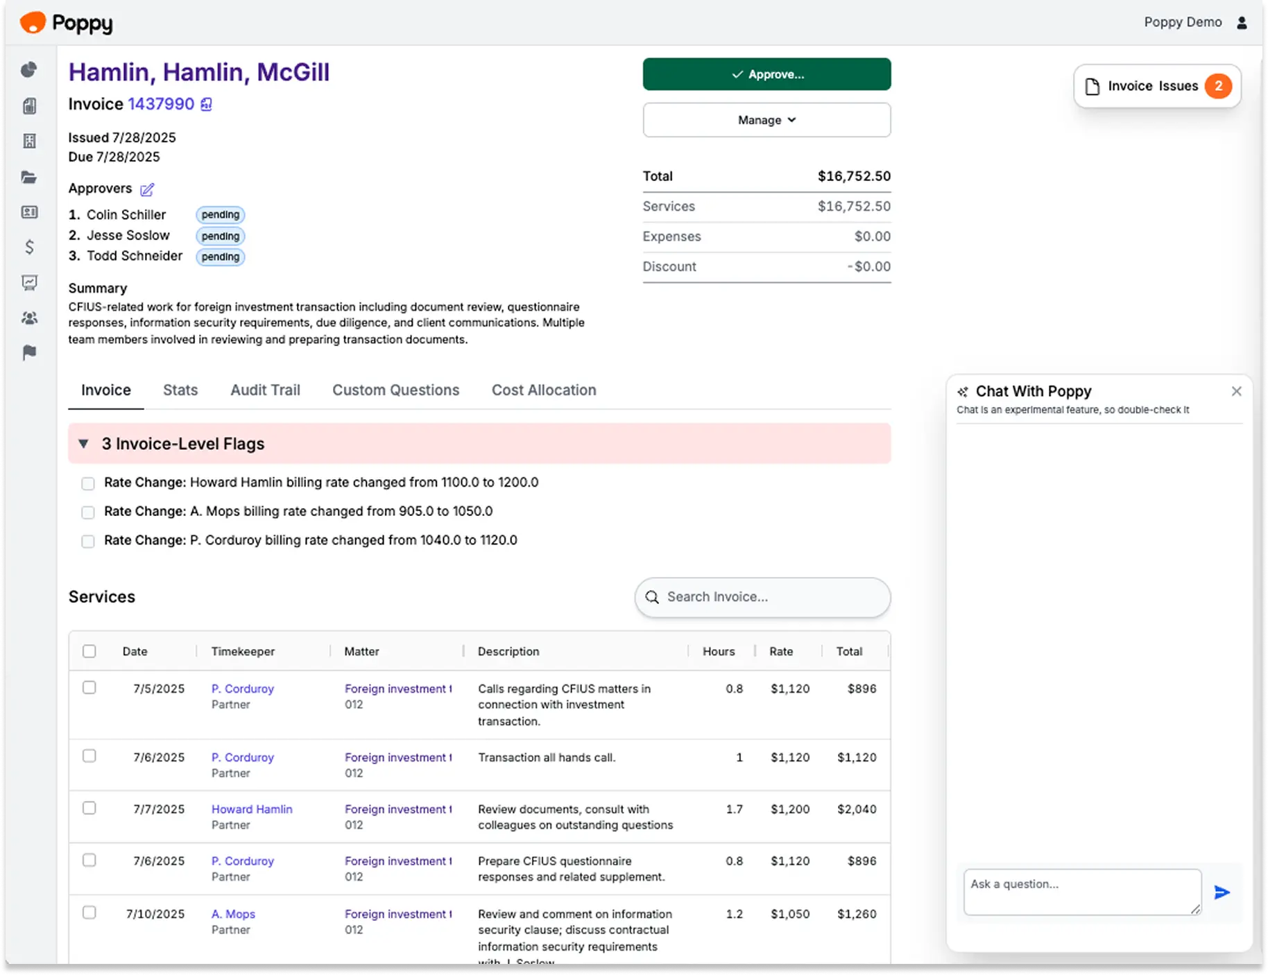Open the chart presentation reports sidebar icon

pyautogui.click(x=29, y=282)
